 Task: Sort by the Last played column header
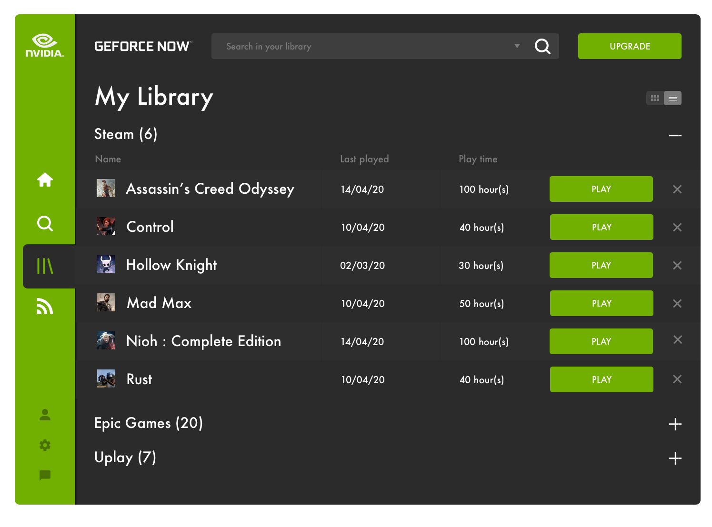(364, 159)
